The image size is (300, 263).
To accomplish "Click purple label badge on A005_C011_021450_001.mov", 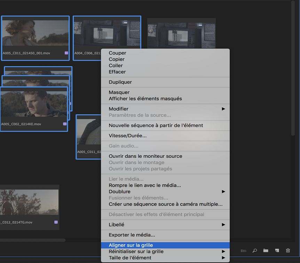I will 66,53.
